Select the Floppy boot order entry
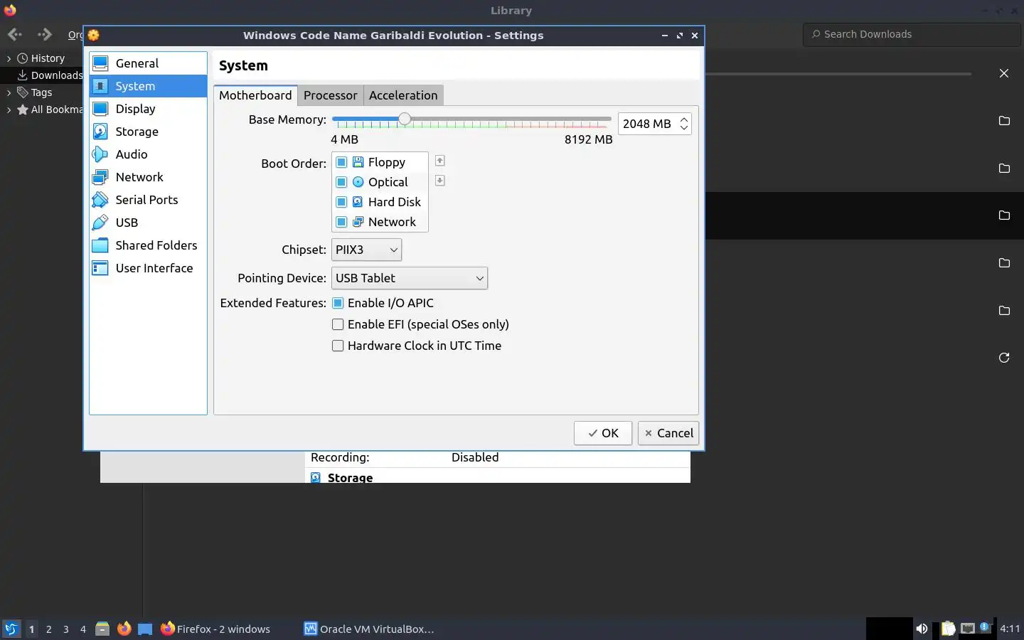This screenshot has height=640, width=1024. pyautogui.click(x=380, y=162)
